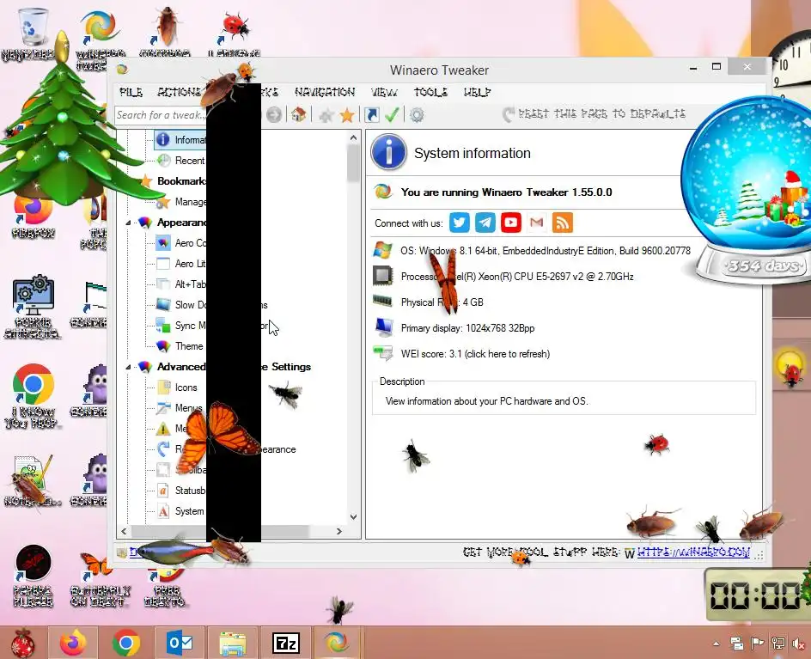Select the Menus tree item
The image size is (811, 659).
188,408
